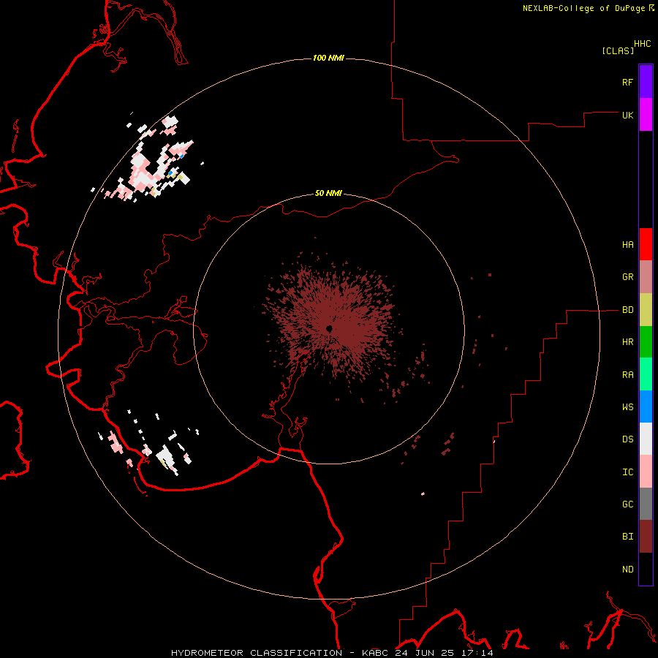Image resolution: width=658 pixels, height=658 pixels.
Task: Click the DS legend label
Action: (x=627, y=439)
